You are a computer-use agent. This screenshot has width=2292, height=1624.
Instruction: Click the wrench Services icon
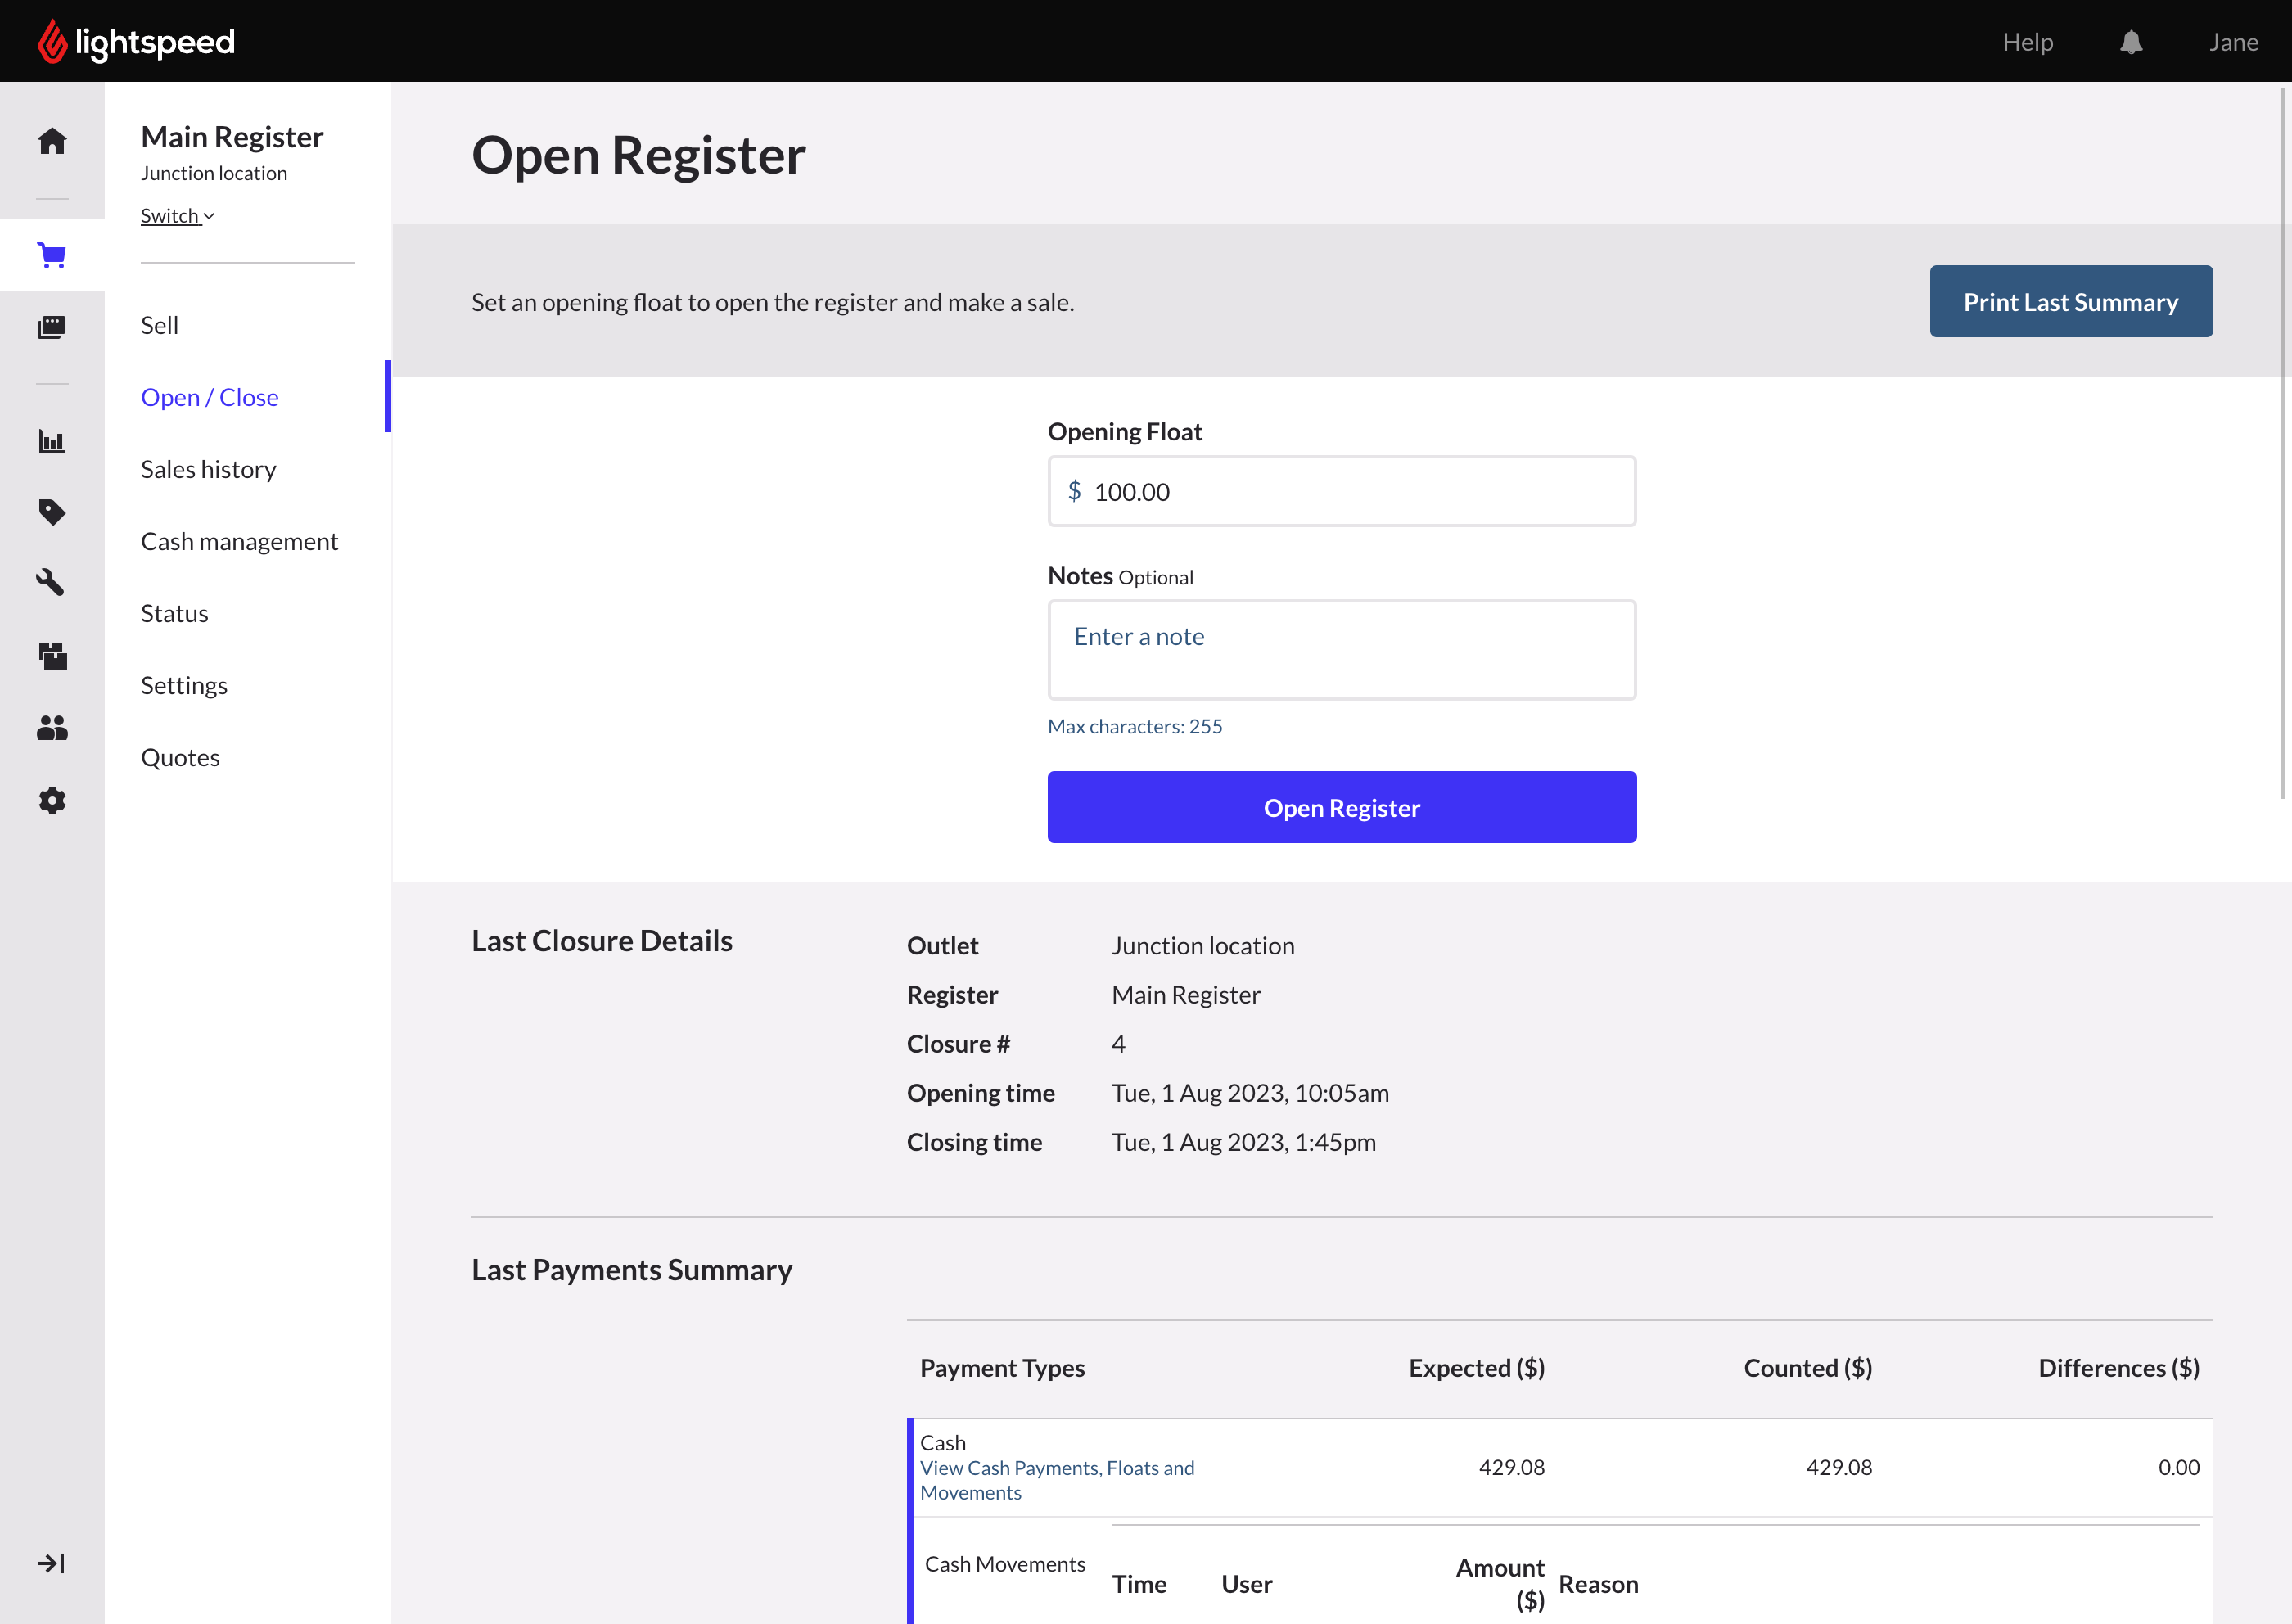(52, 583)
